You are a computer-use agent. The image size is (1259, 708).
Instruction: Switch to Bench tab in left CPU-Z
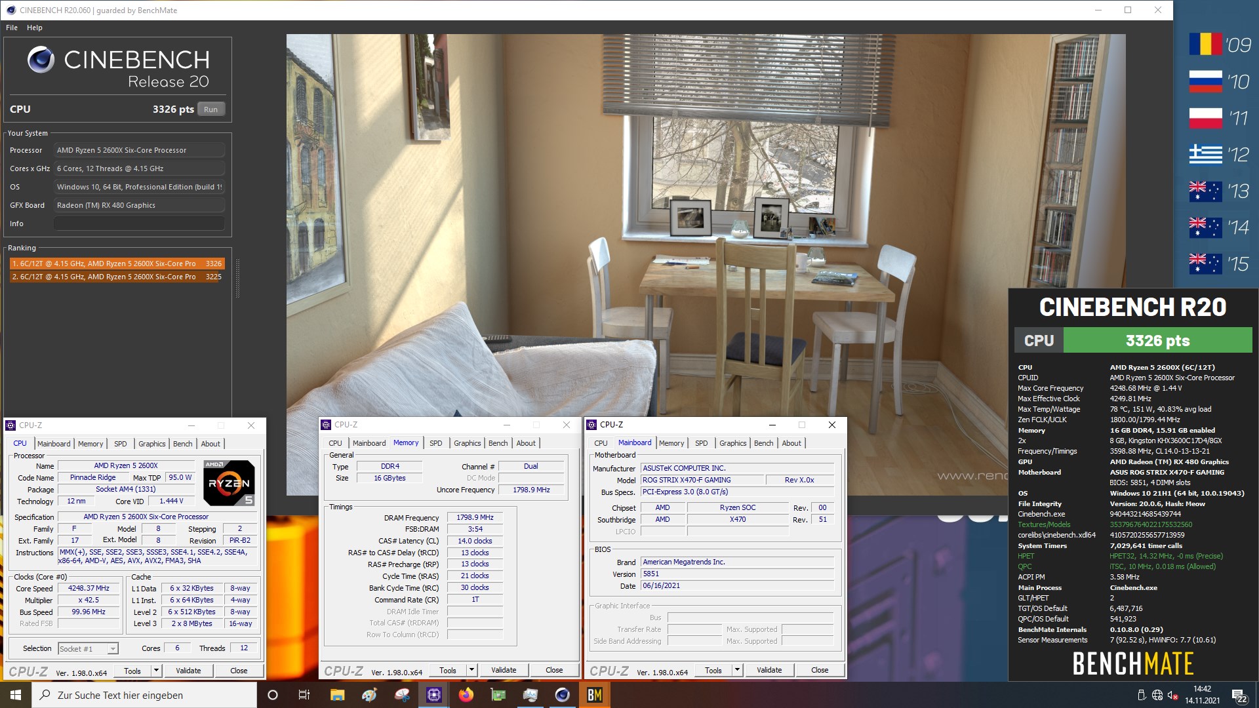(x=183, y=444)
